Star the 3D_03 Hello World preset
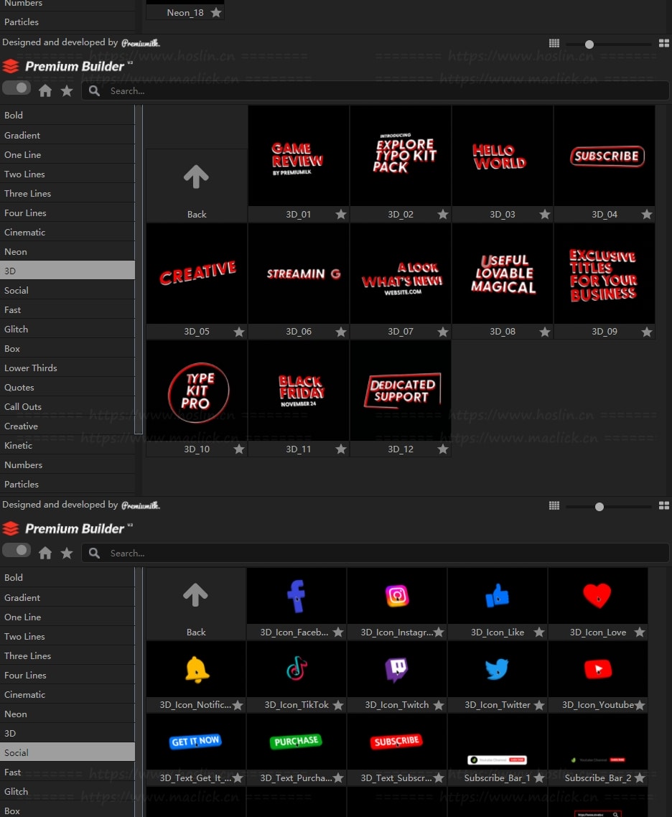672x817 pixels. [545, 214]
